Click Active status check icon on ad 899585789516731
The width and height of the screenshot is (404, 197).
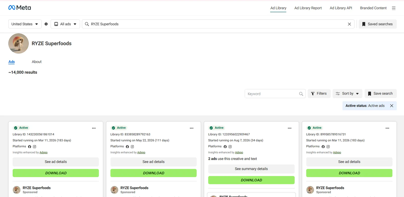[309, 128]
